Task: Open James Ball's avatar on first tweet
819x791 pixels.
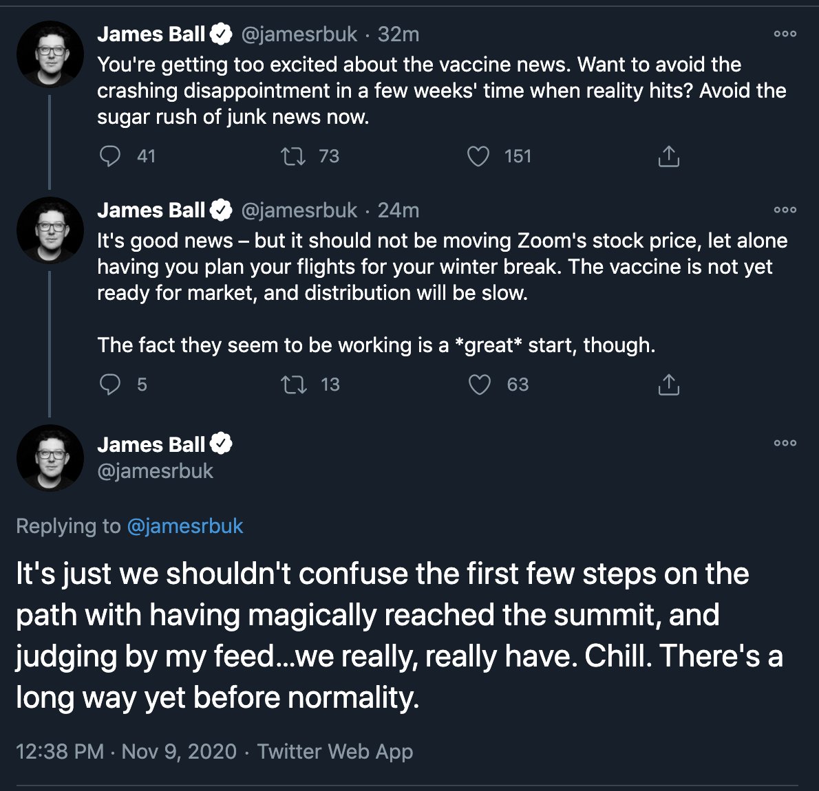Action: coord(50,54)
